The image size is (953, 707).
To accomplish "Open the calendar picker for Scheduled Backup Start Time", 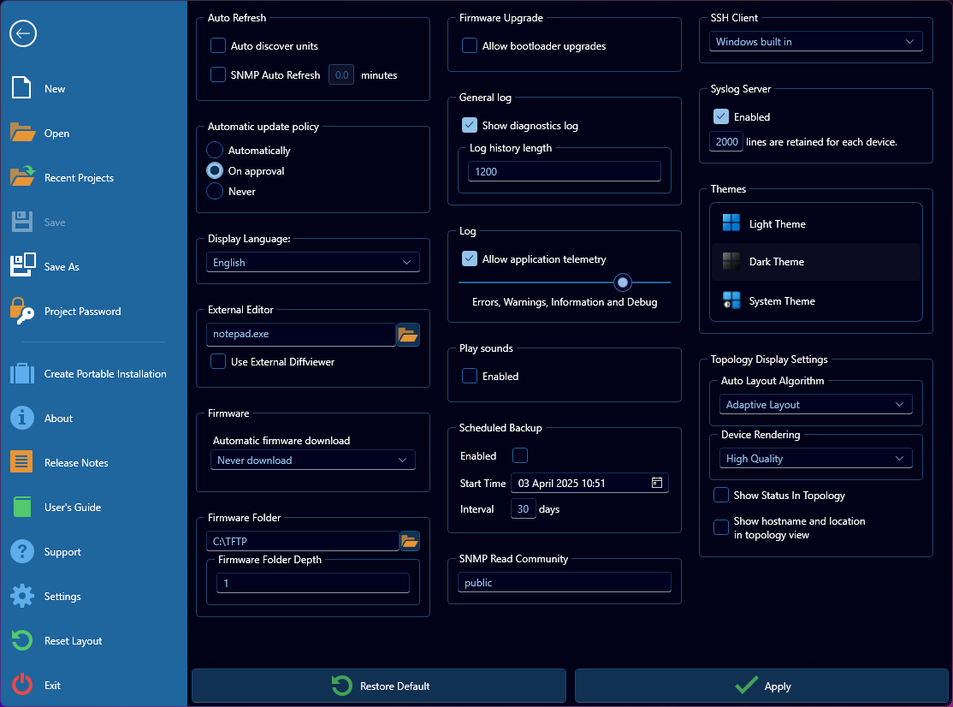I will pos(657,482).
